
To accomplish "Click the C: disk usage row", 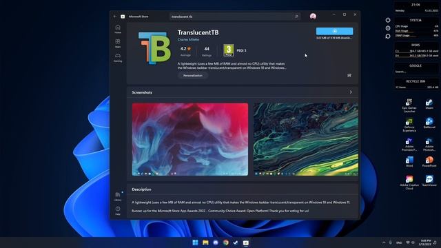I will coord(417,51).
